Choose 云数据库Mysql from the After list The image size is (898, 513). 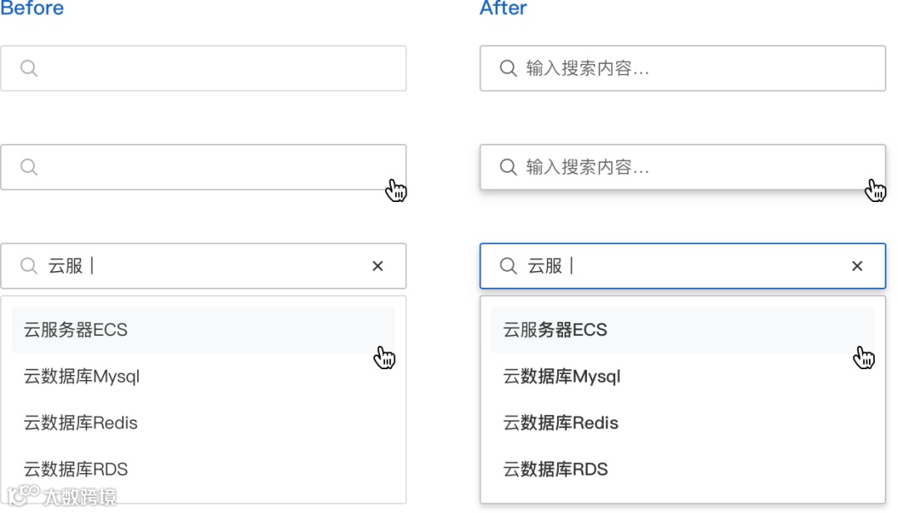561,377
